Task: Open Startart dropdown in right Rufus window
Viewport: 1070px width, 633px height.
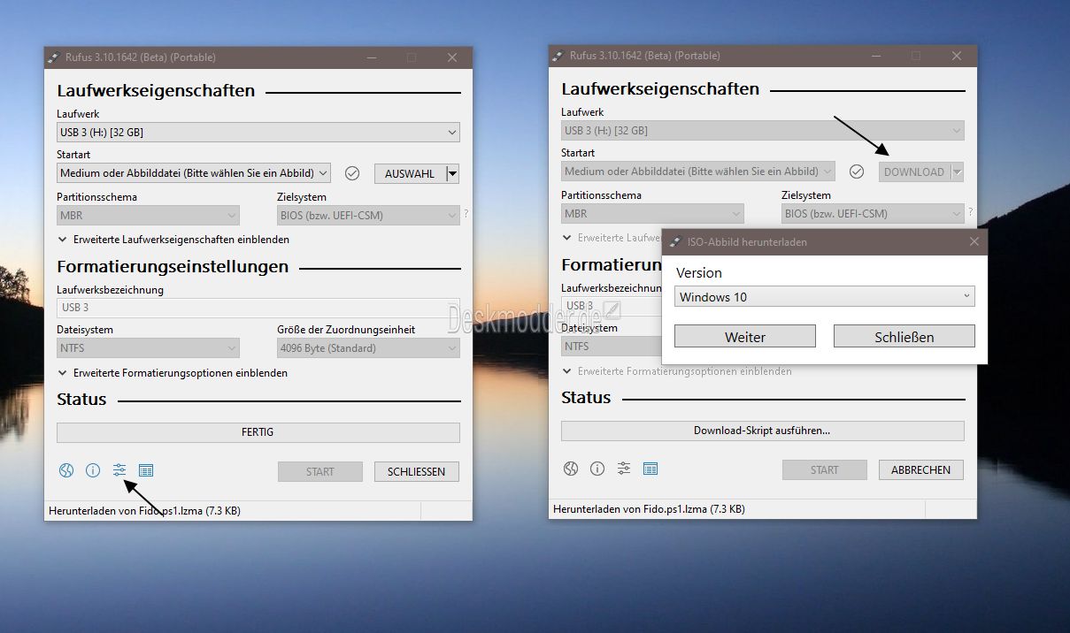Action: 698,172
